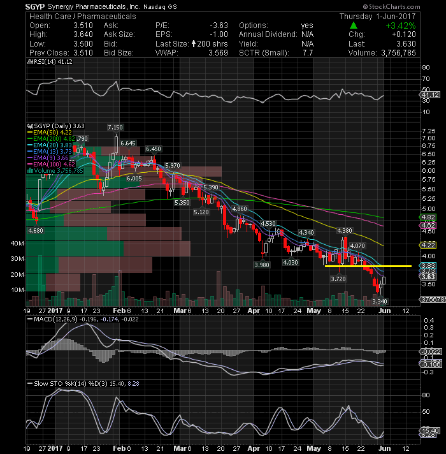Click the Synergy Pharmaceuticals, Inc. company name
Image resolution: width=446 pixels, height=454 pixels.
[94, 6]
